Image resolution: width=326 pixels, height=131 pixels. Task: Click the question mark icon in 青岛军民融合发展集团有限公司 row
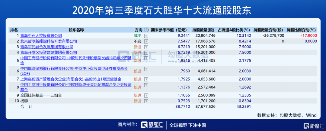click(x=146, y=47)
